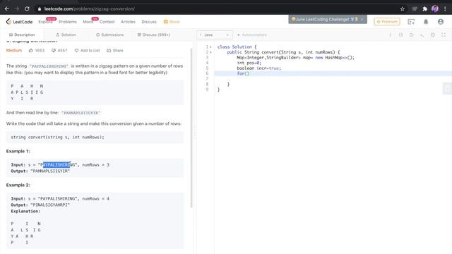Click the dislike count 4557
This screenshot has width=452, height=254.
[59, 50]
